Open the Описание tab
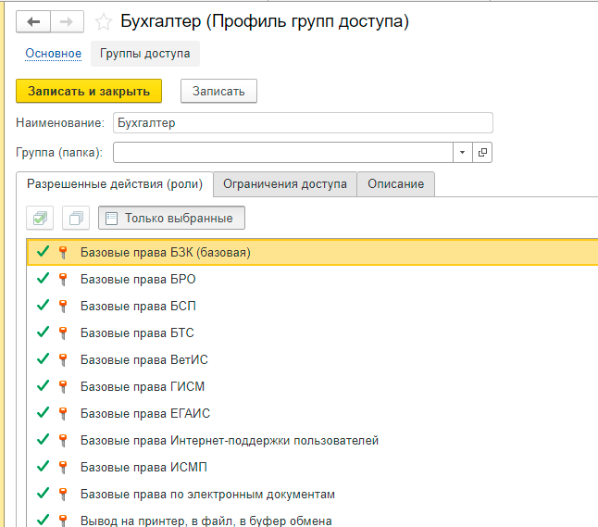Screen dimensions: 598x527 tap(395, 184)
